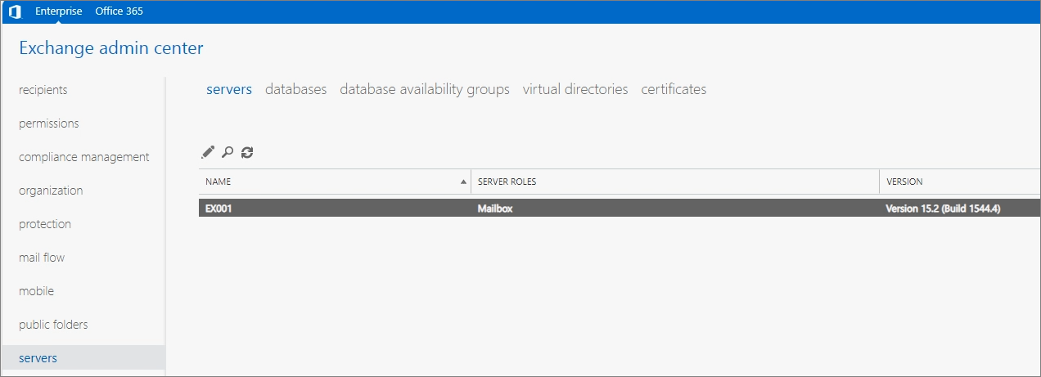Switch to the Office 365 tab
The image size is (1041, 377).
119,11
